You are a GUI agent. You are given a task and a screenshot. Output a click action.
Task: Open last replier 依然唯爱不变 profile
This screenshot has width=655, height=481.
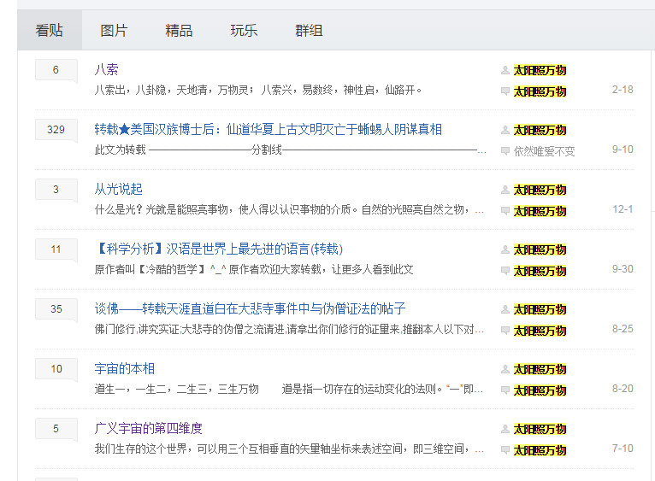click(x=545, y=151)
